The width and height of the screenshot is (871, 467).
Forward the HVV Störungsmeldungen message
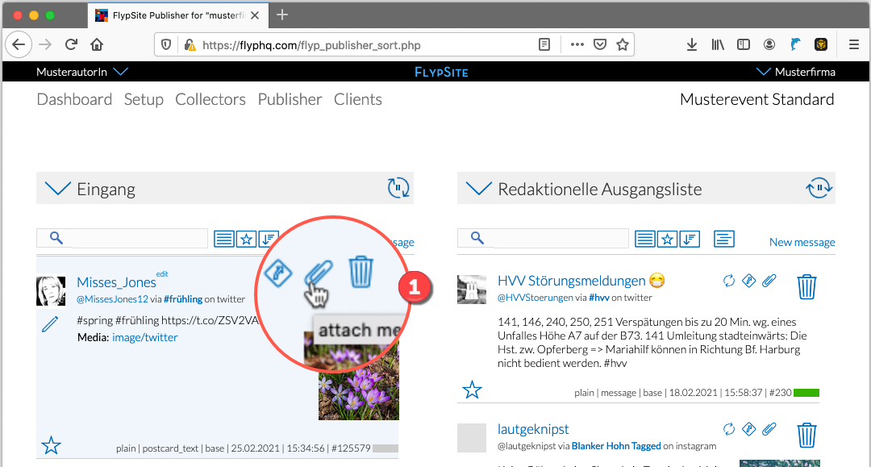click(748, 281)
